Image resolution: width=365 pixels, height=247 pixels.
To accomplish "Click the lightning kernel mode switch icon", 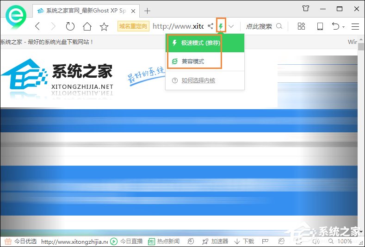I will (x=221, y=26).
